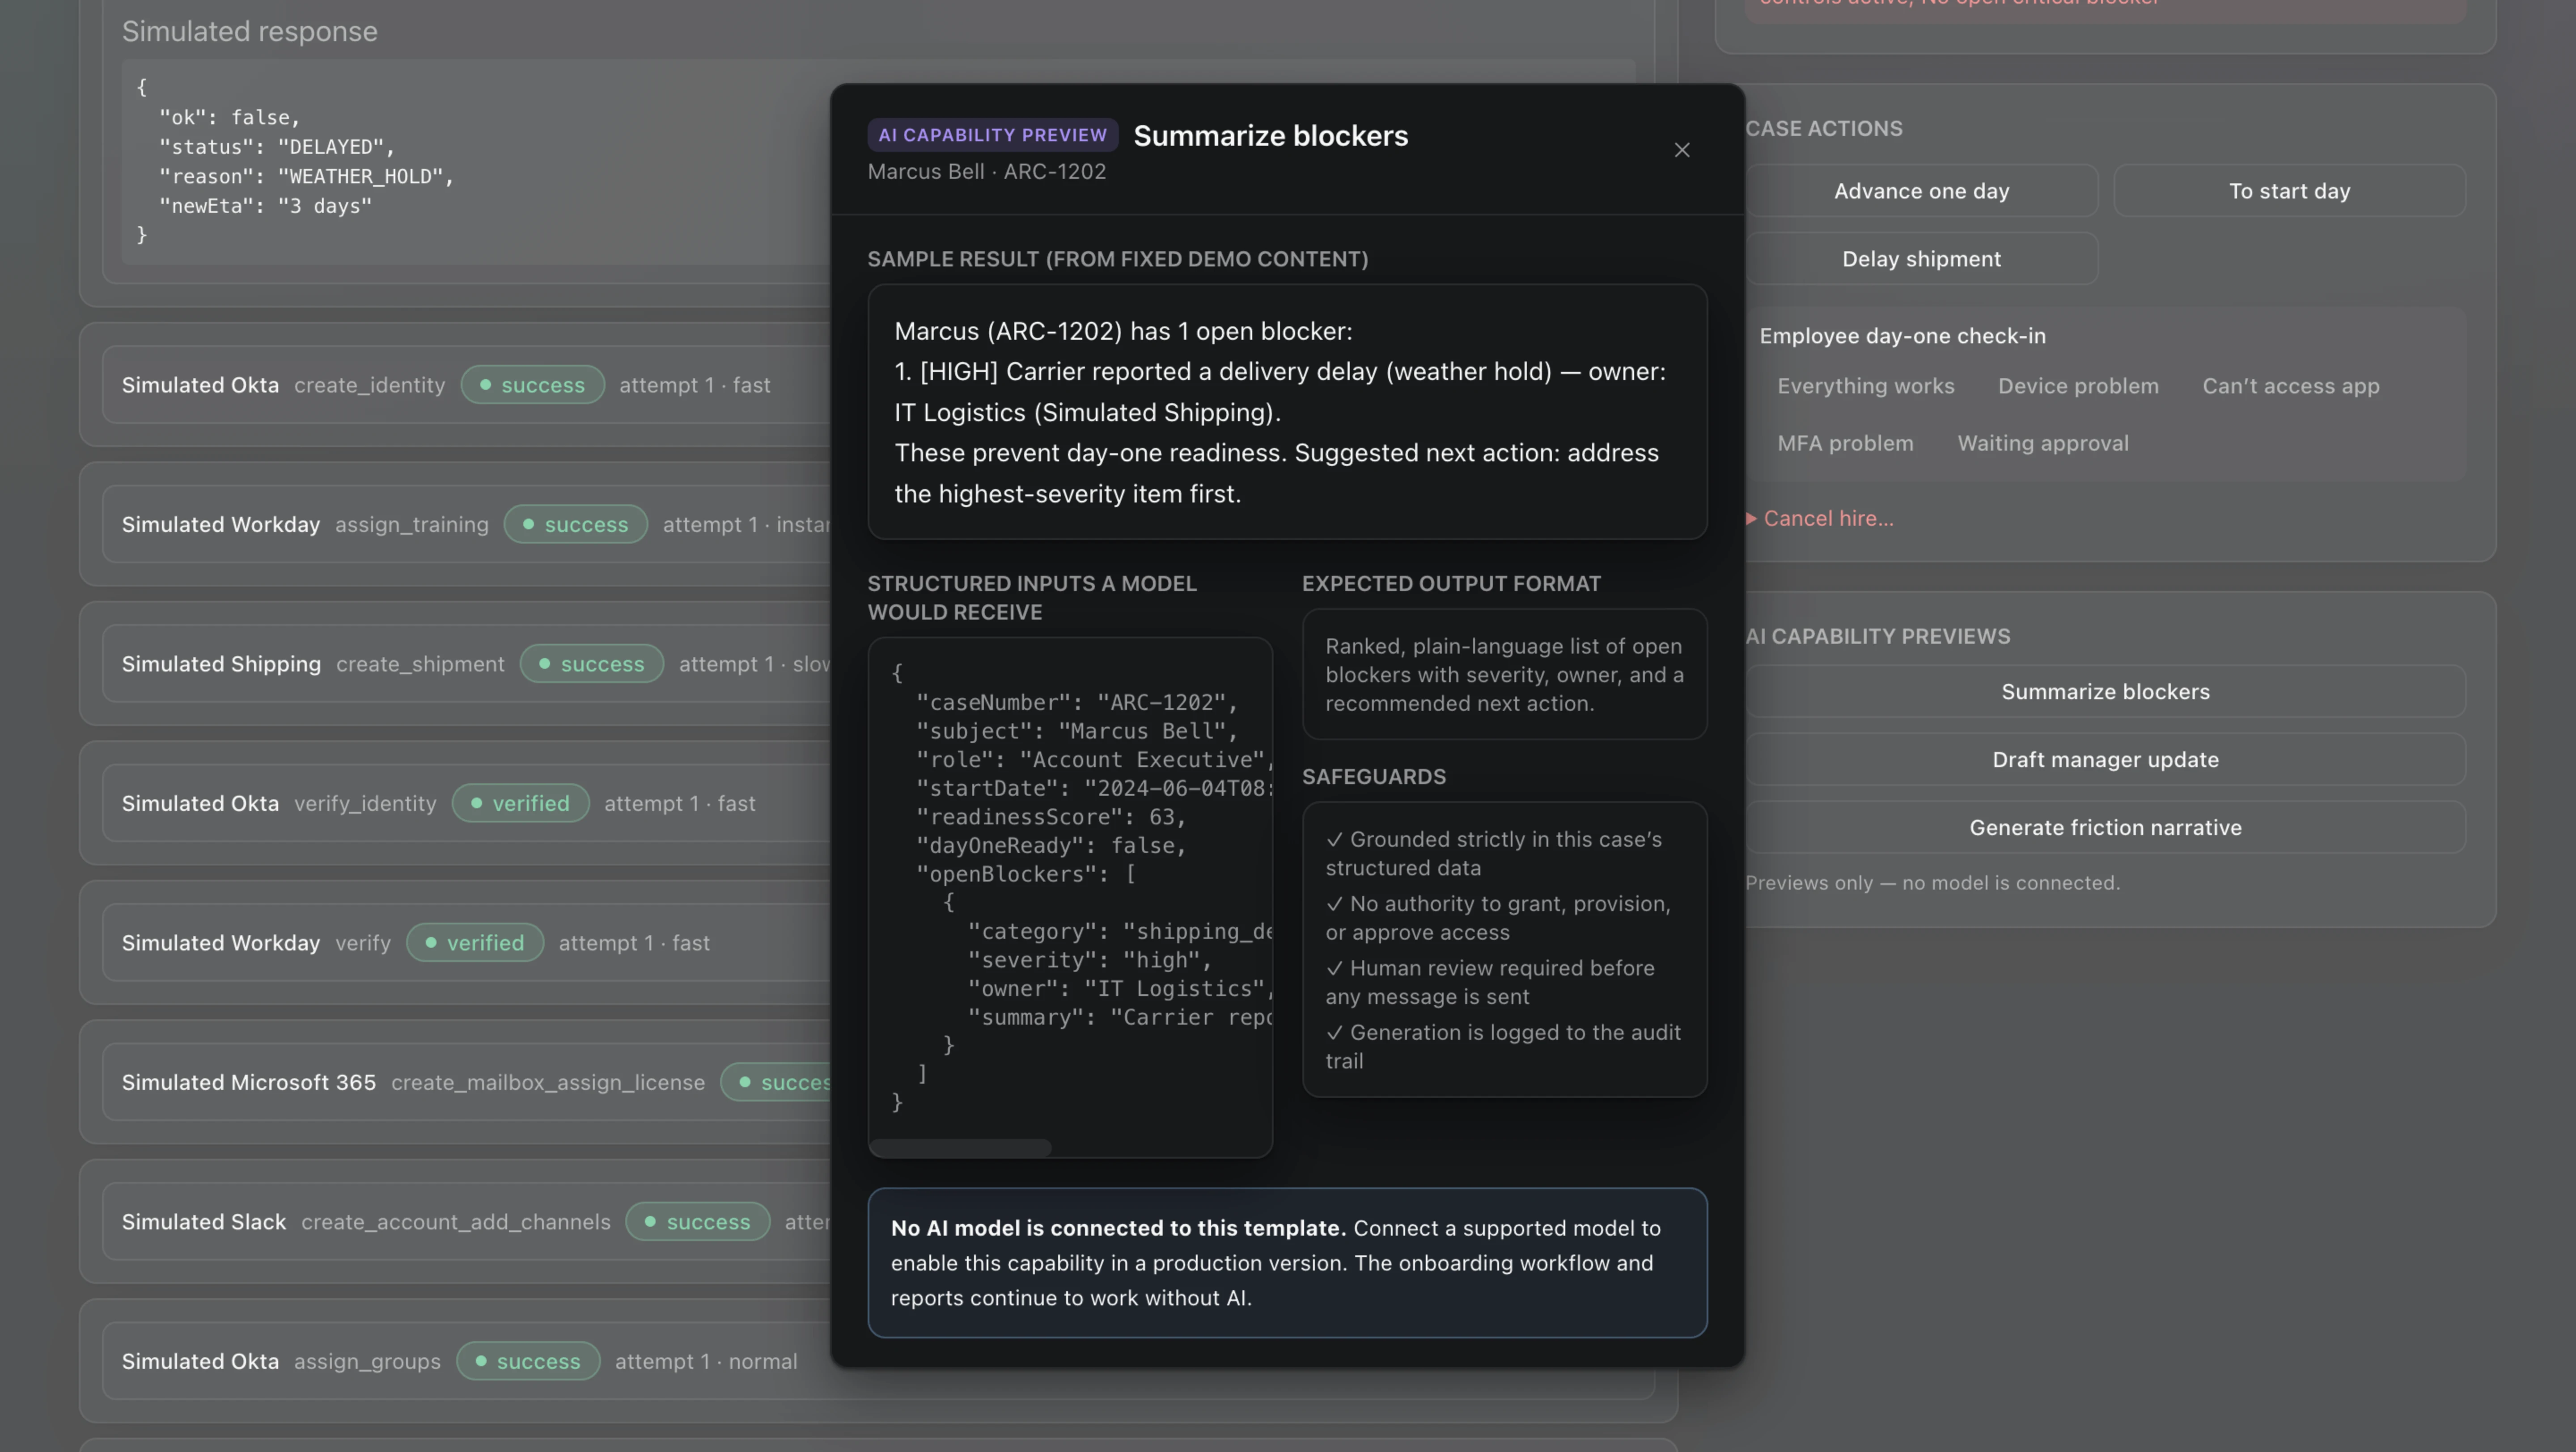Click "Marcus Bell · ARC-1202" subtitle in dialog
Image resolution: width=2576 pixels, height=1452 pixels.
click(x=987, y=171)
